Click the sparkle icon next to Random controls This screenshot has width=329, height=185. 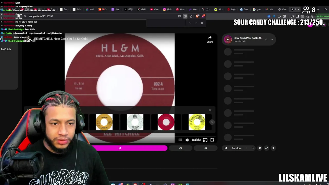click(x=260, y=148)
